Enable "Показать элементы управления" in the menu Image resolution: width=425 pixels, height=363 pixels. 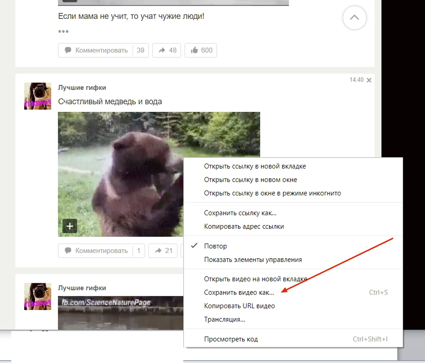253,260
